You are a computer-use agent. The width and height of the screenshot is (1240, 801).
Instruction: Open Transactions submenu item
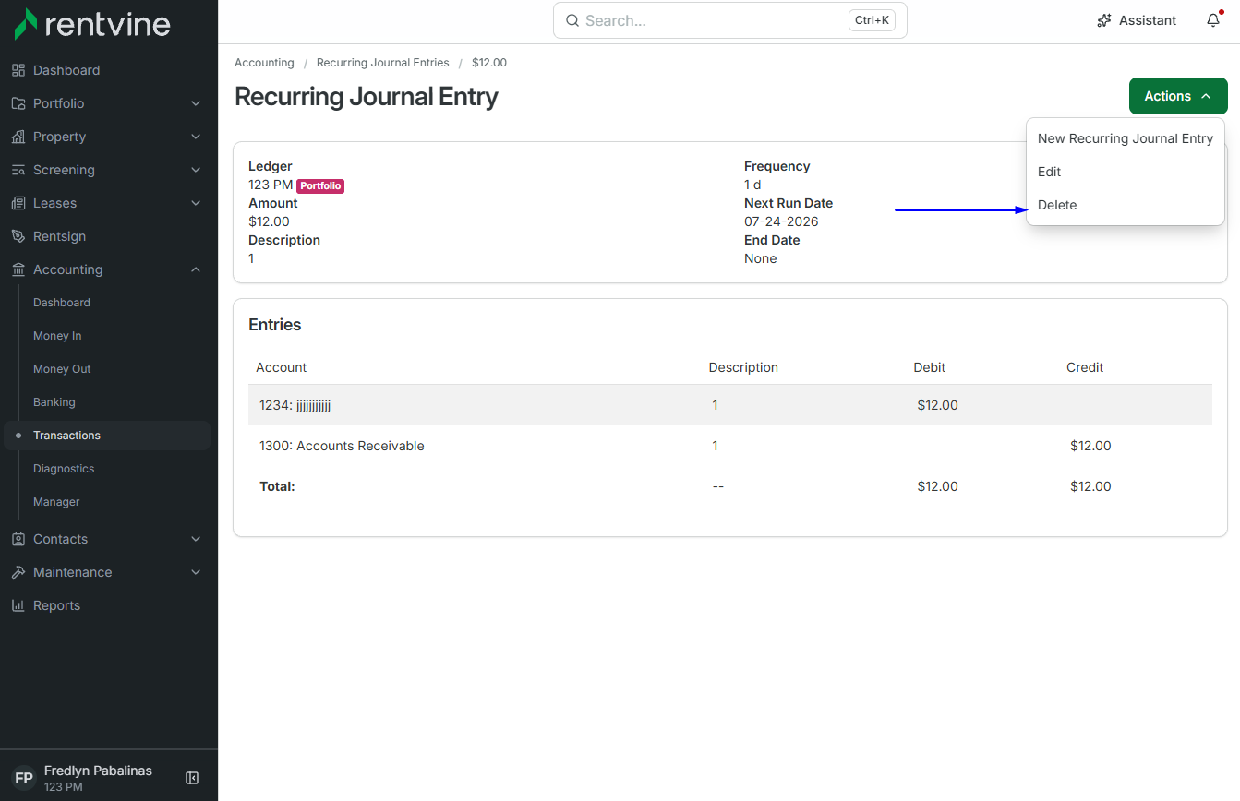point(107,436)
